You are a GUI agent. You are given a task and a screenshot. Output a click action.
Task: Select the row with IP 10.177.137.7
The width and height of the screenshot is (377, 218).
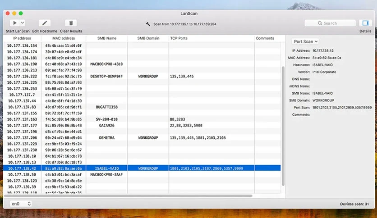(x=142, y=95)
